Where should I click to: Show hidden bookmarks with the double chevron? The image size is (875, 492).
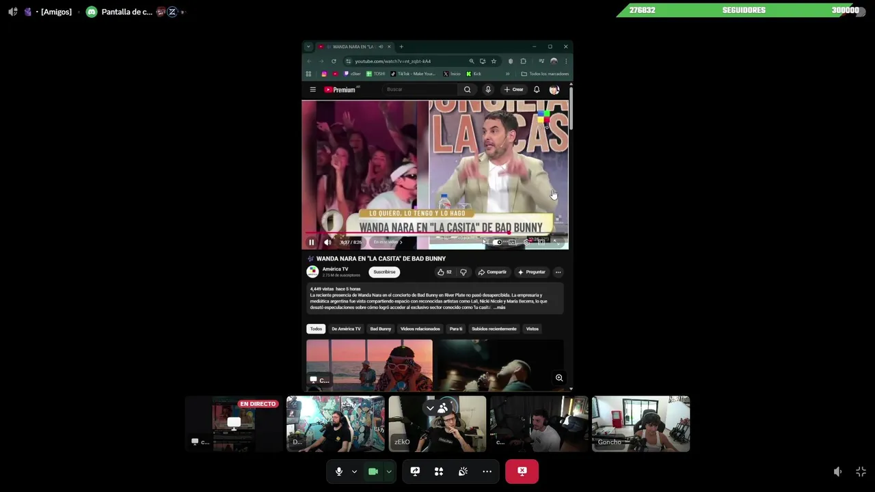tap(507, 74)
